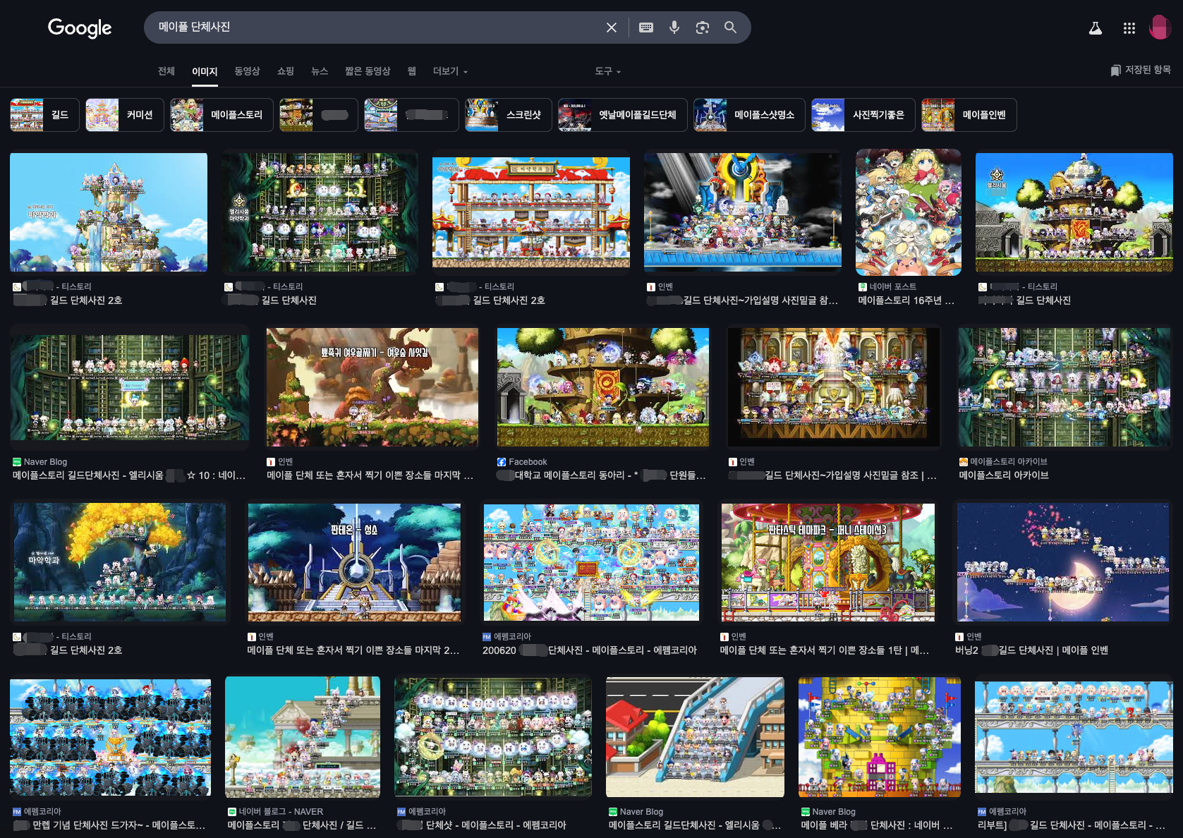Select the 이미지 tab
Image resolution: width=1183 pixels, height=838 pixels.
coord(205,72)
